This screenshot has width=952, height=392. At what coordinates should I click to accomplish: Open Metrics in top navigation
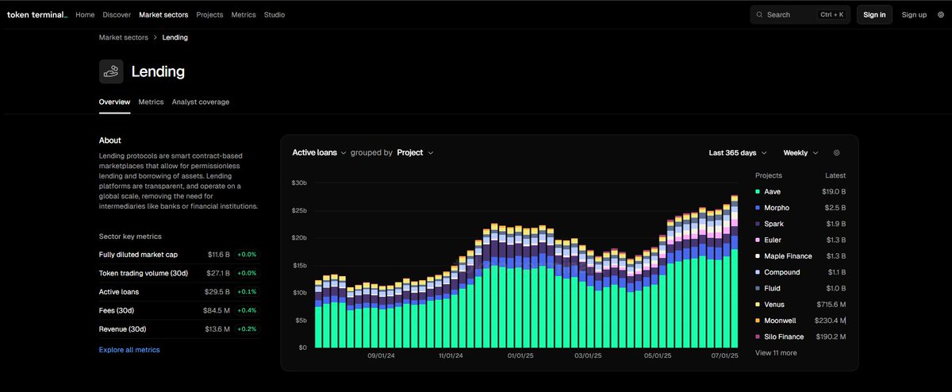tap(244, 14)
